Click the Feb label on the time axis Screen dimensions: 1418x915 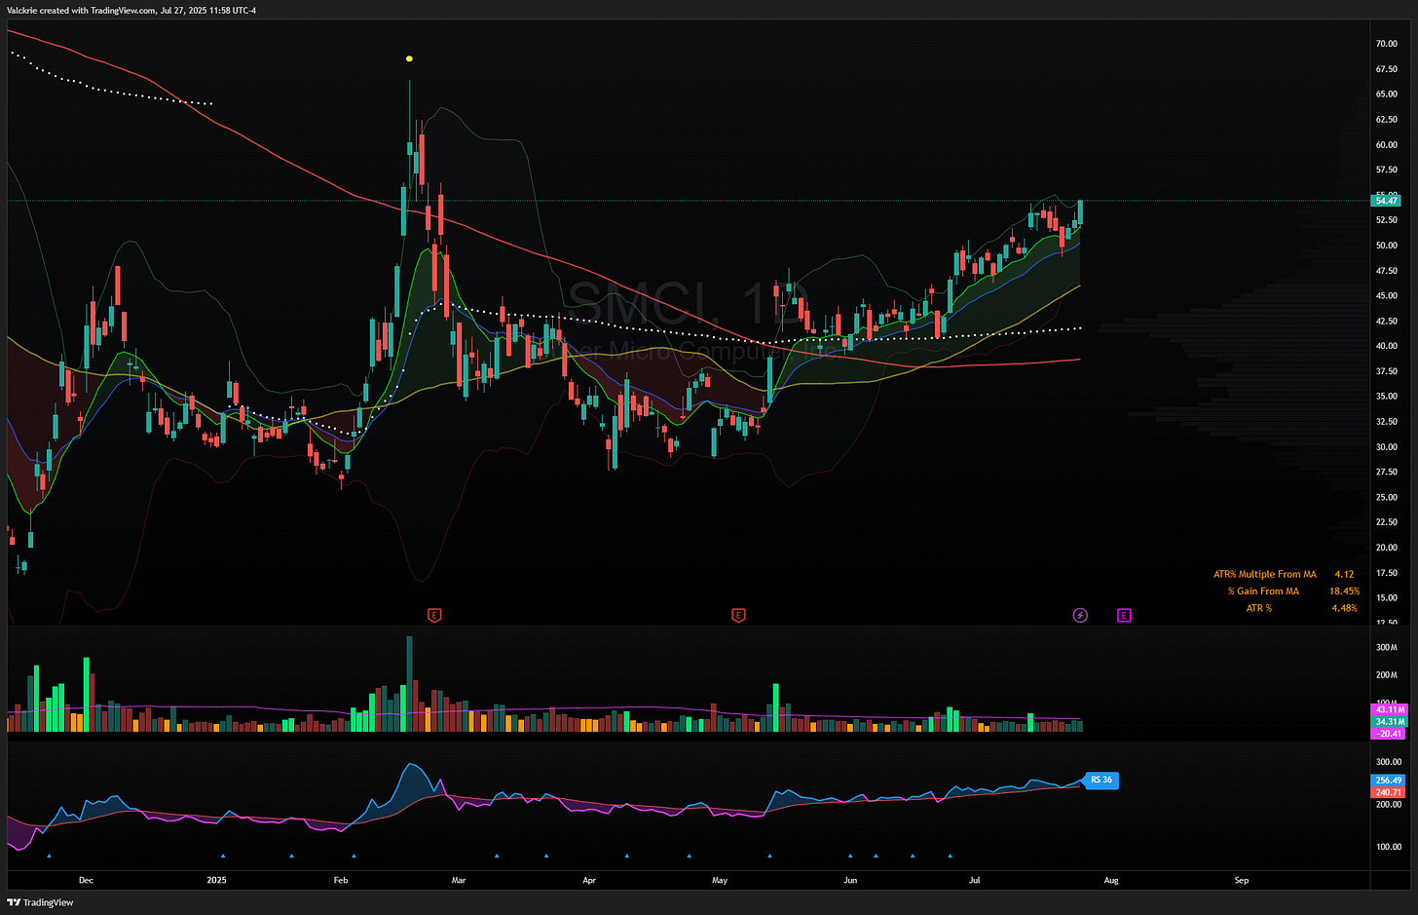(340, 880)
